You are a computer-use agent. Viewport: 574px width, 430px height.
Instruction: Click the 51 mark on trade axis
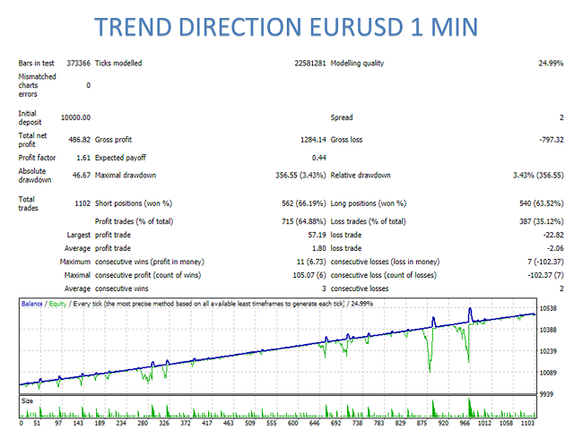(37, 423)
